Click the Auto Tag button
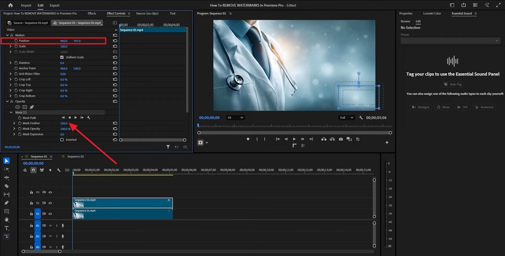Viewport: 505px width, 256px height. click(x=453, y=84)
